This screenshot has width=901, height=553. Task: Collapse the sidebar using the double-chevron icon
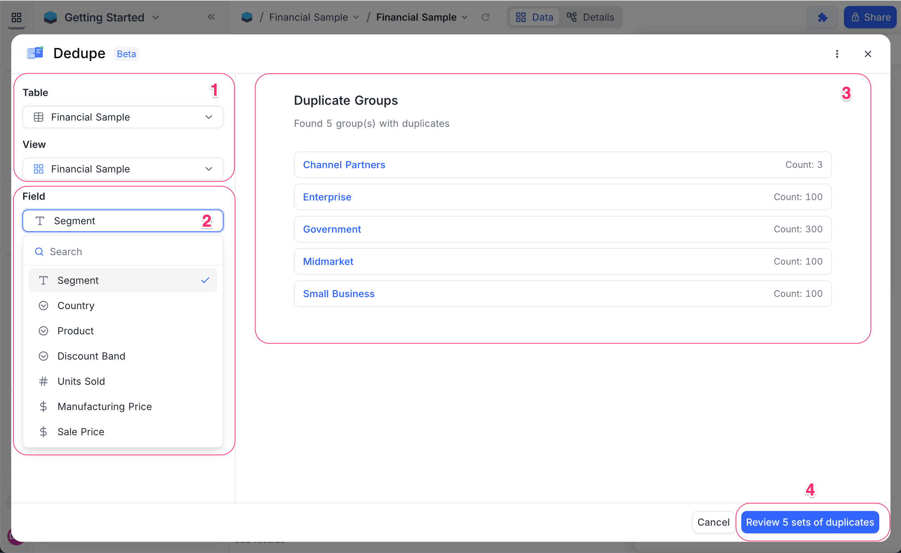[211, 17]
